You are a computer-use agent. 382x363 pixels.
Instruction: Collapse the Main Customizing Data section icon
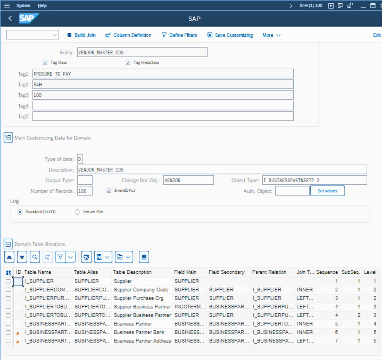(8, 137)
